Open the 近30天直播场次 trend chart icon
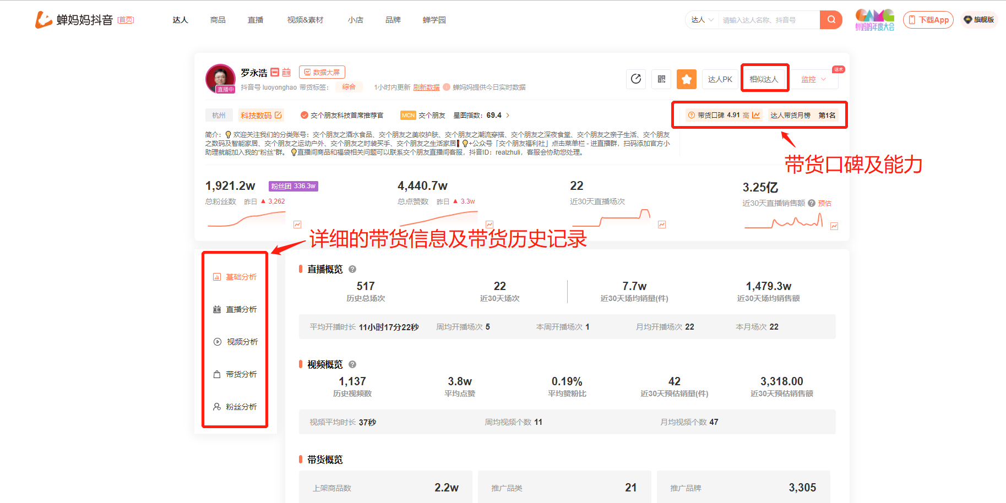 (x=662, y=225)
